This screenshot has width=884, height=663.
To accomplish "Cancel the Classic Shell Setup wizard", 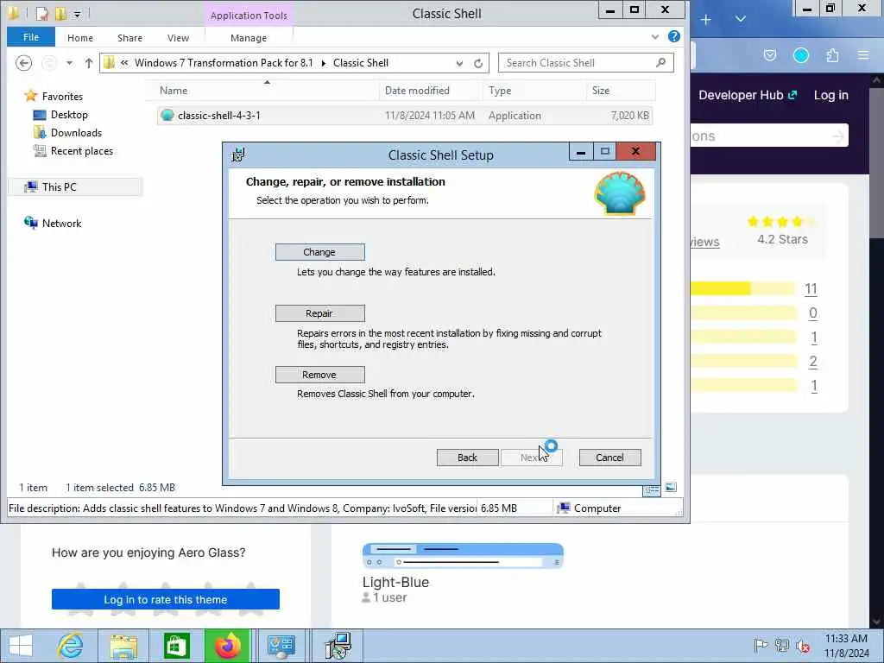I will [x=609, y=458].
